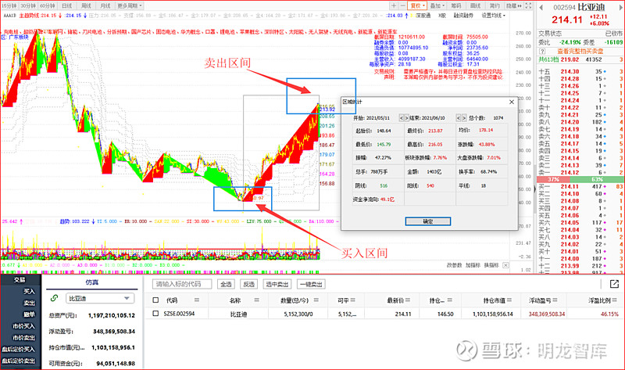Expand the 隐藏 panel toggle
The image size is (625, 370).
514,5
